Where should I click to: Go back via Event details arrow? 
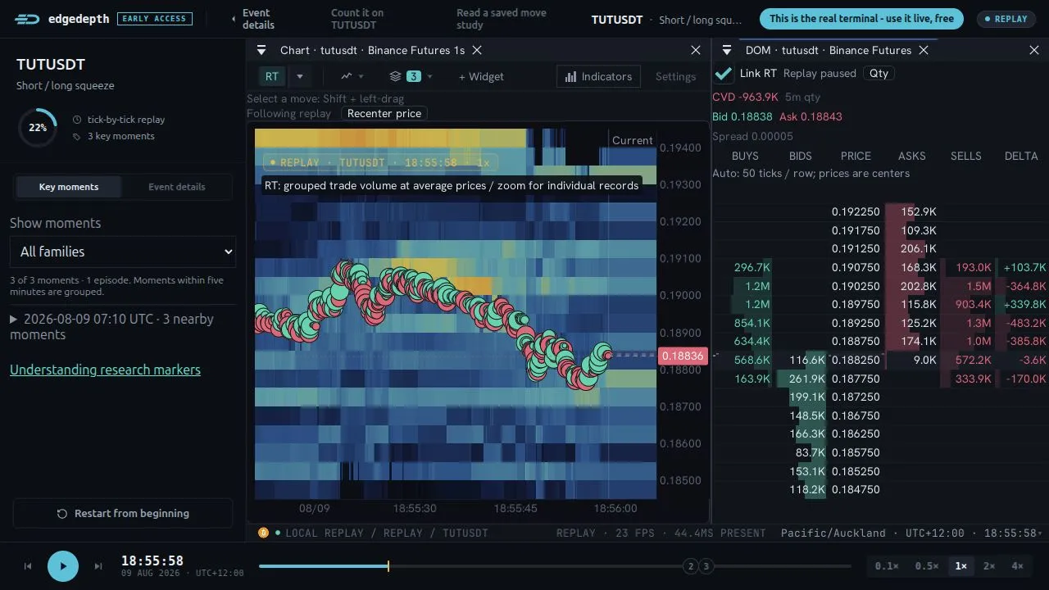[234, 19]
